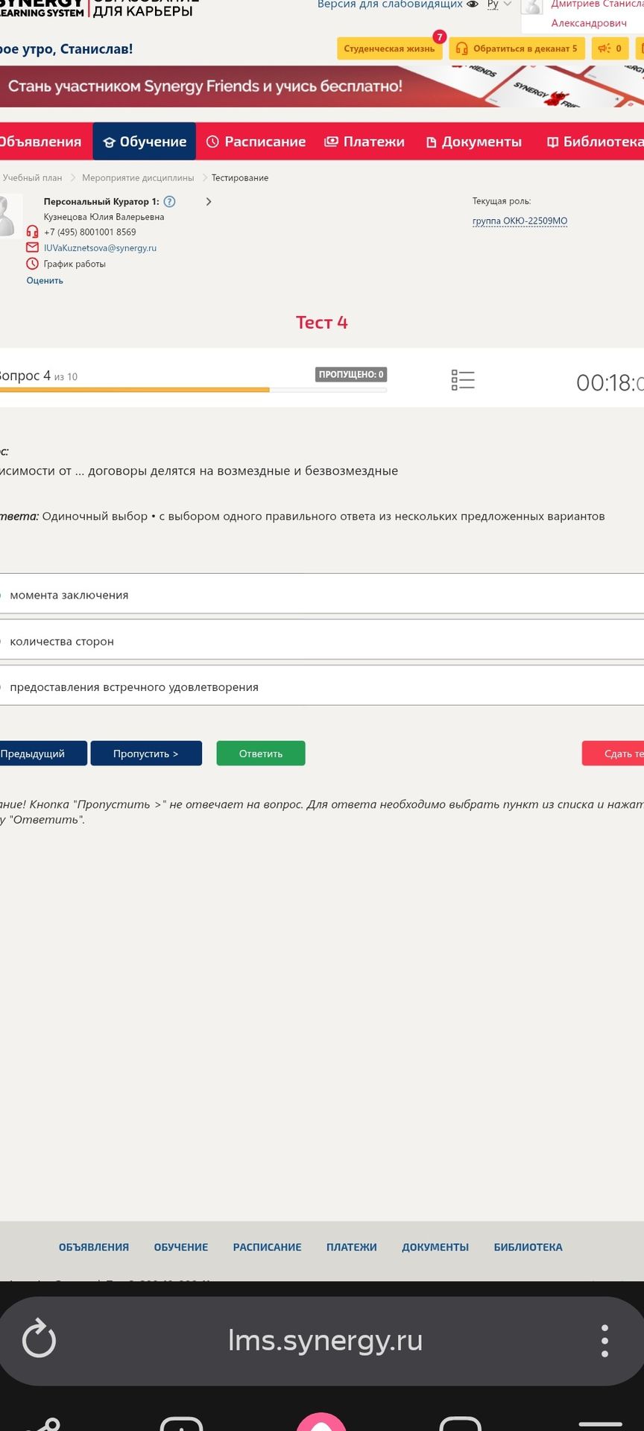
Task: Click the megaphone notifications icon
Action: (610, 48)
